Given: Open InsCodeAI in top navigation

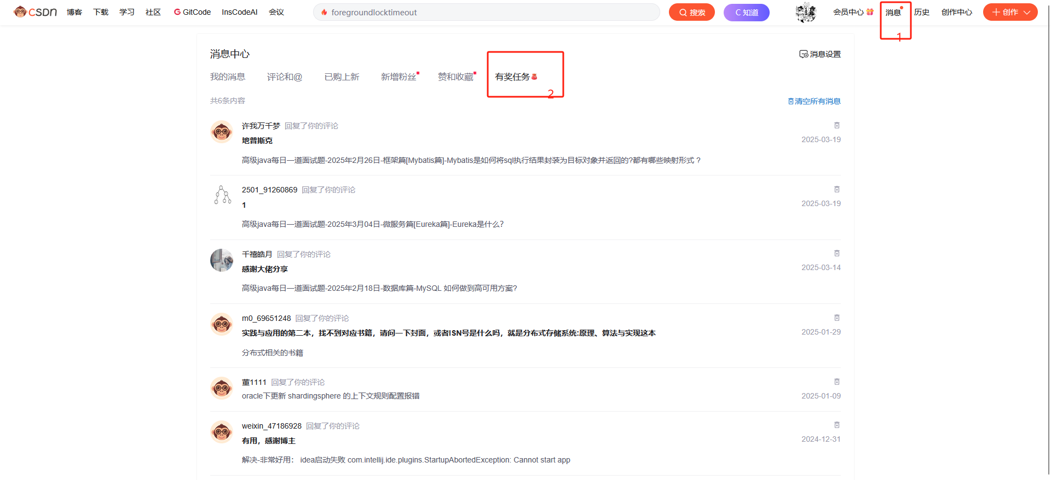Looking at the screenshot, I should click(x=240, y=12).
